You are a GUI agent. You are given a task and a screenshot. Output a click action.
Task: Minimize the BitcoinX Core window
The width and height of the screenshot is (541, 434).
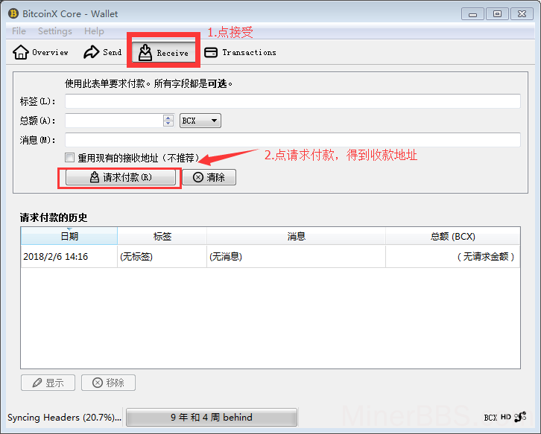point(472,14)
